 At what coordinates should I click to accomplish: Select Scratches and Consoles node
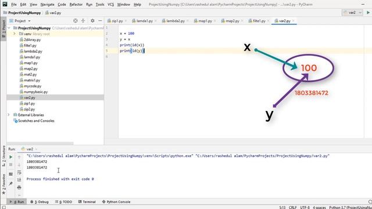[x=36, y=121]
